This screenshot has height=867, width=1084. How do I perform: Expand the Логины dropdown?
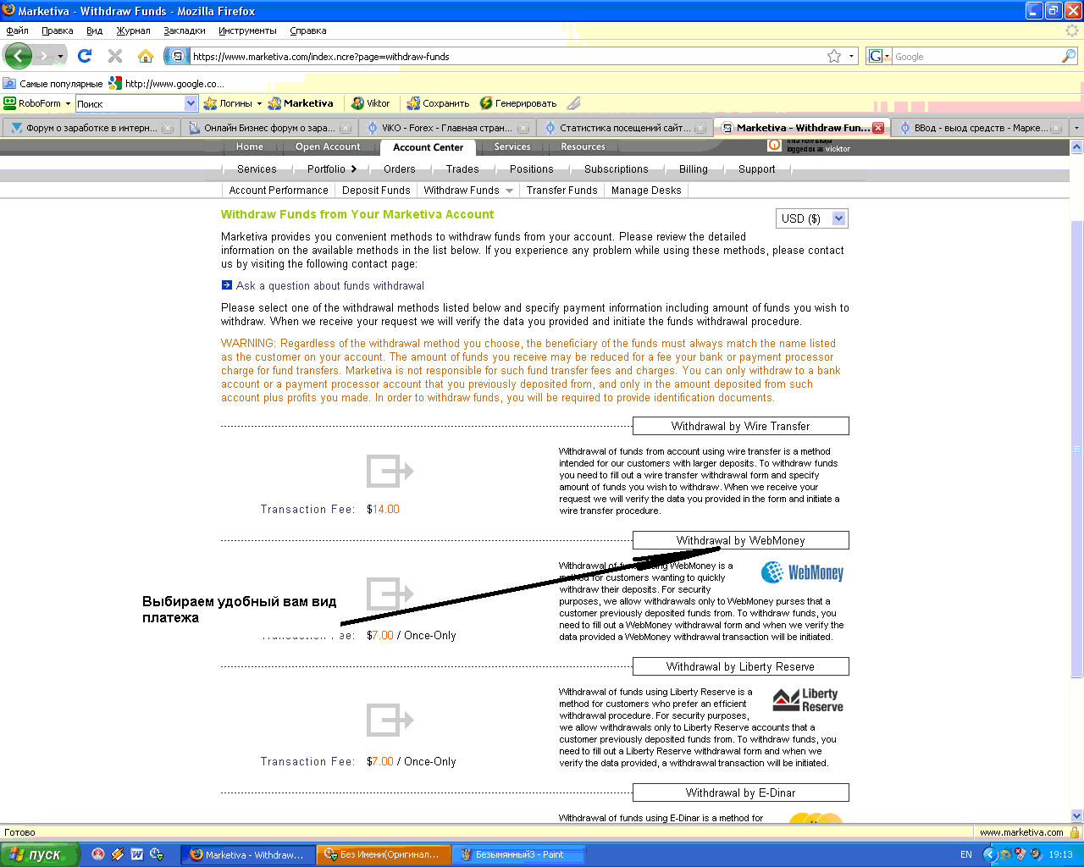coord(259,103)
